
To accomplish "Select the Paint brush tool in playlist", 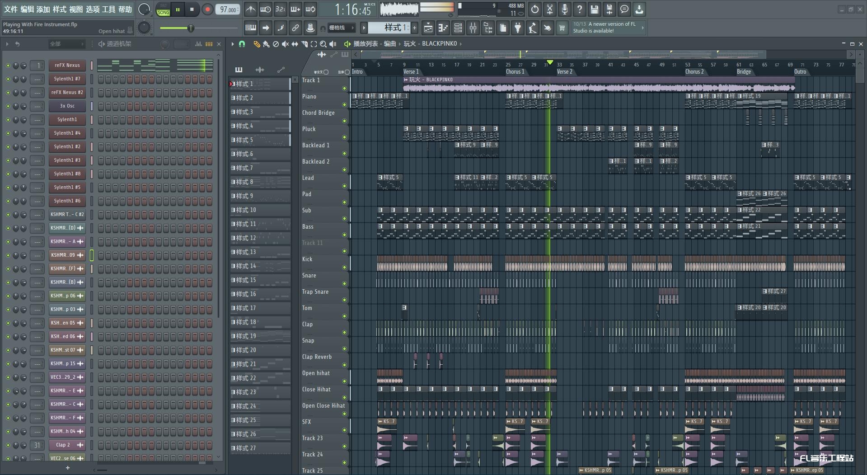I will click(266, 44).
